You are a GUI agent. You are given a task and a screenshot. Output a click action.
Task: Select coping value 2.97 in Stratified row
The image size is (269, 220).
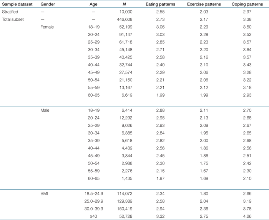click(247, 12)
